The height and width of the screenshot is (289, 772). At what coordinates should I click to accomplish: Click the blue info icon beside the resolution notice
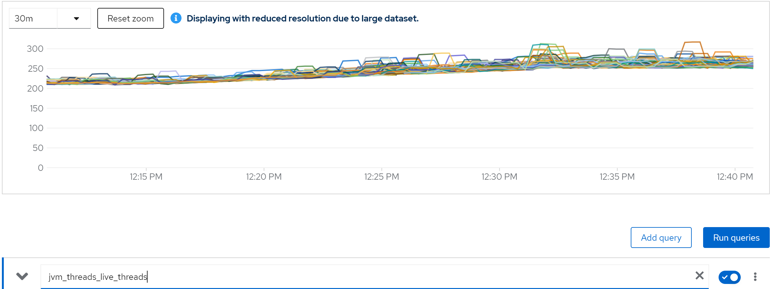[176, 18]
